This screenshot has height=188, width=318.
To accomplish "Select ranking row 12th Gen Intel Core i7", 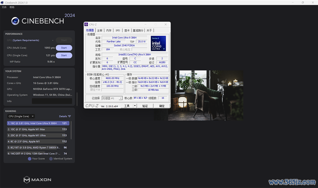I will tap(38, 153).
